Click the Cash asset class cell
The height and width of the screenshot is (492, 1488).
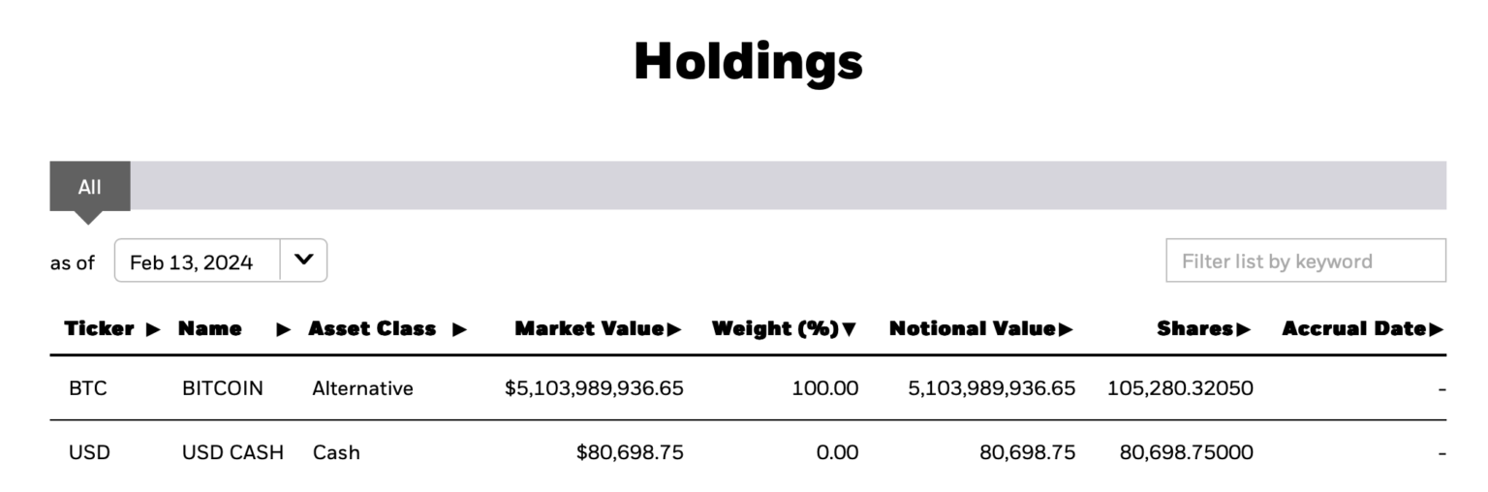[336, 452]
